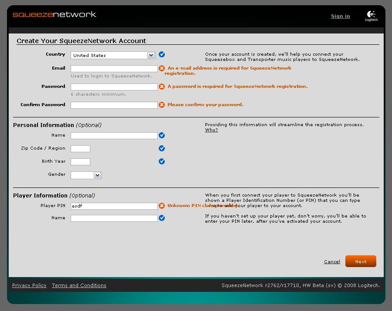This screenshot has width=392, height=311.
Task: Click the error icon beside Player PIN
Action: coord(162,206)
